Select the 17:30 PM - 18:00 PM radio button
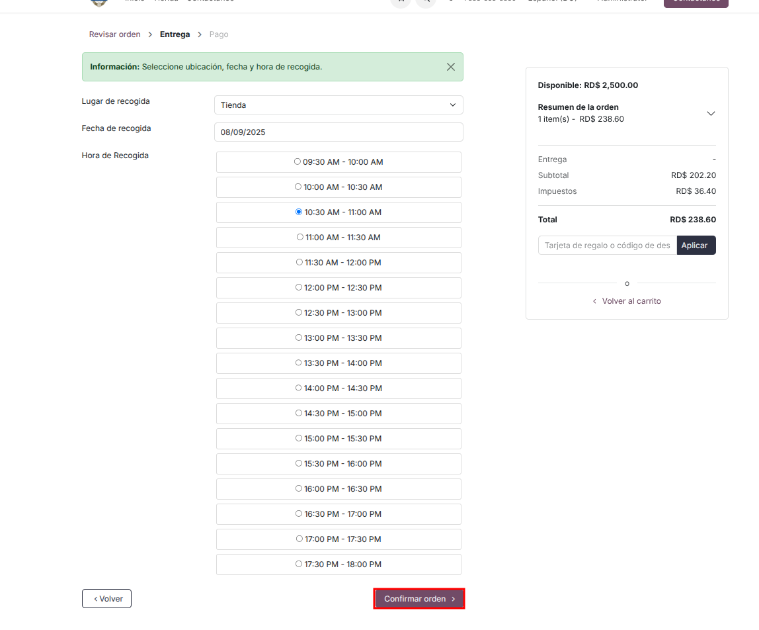Image resolution: width=759 pixels, height=630 pixels. click(x=300, y=564)
